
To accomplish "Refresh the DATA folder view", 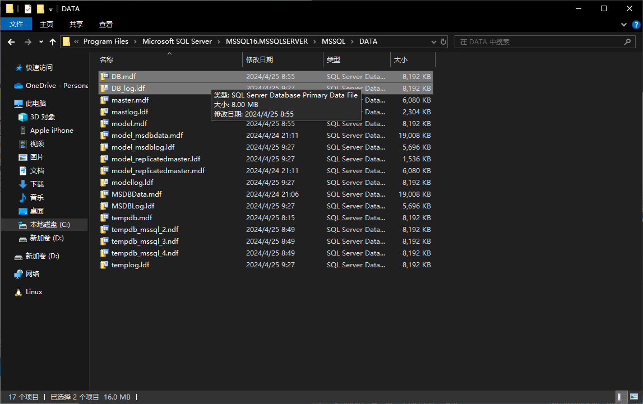I will click(x=443, y=41).
